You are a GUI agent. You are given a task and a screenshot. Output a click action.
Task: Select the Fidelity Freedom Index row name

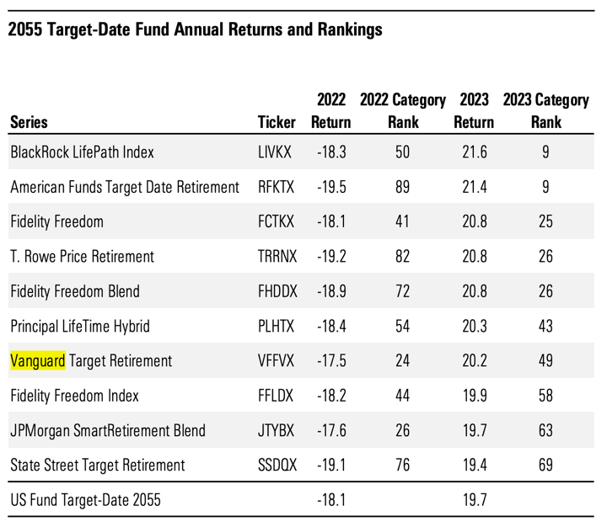tap(75, 396)
